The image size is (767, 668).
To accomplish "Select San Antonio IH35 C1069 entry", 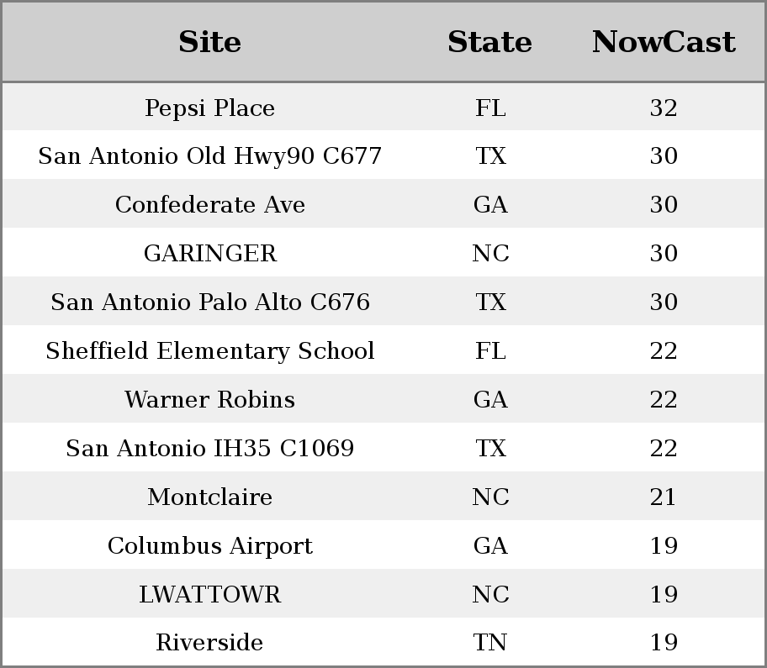I will 210,448.
